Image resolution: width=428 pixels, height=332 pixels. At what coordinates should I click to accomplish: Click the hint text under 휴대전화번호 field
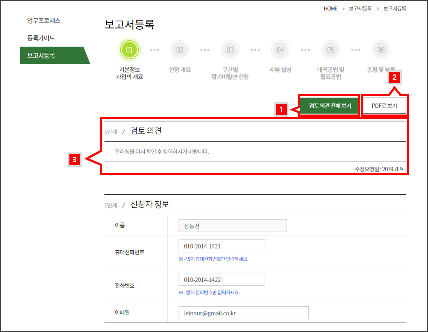(x=213, y=259)
